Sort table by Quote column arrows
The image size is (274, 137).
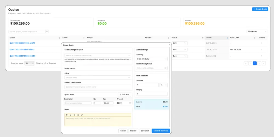click(x=59, y=38)
